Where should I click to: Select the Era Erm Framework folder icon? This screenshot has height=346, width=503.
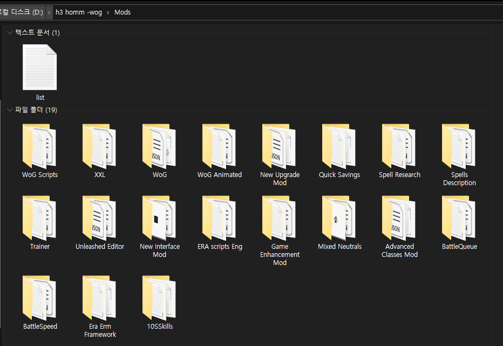[x=99, y=298]
